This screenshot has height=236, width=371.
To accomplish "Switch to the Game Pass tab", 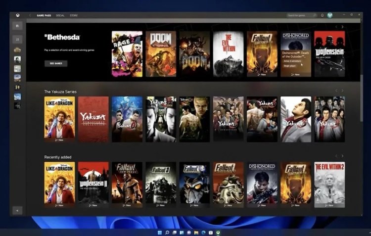I will tap(45, 15).
